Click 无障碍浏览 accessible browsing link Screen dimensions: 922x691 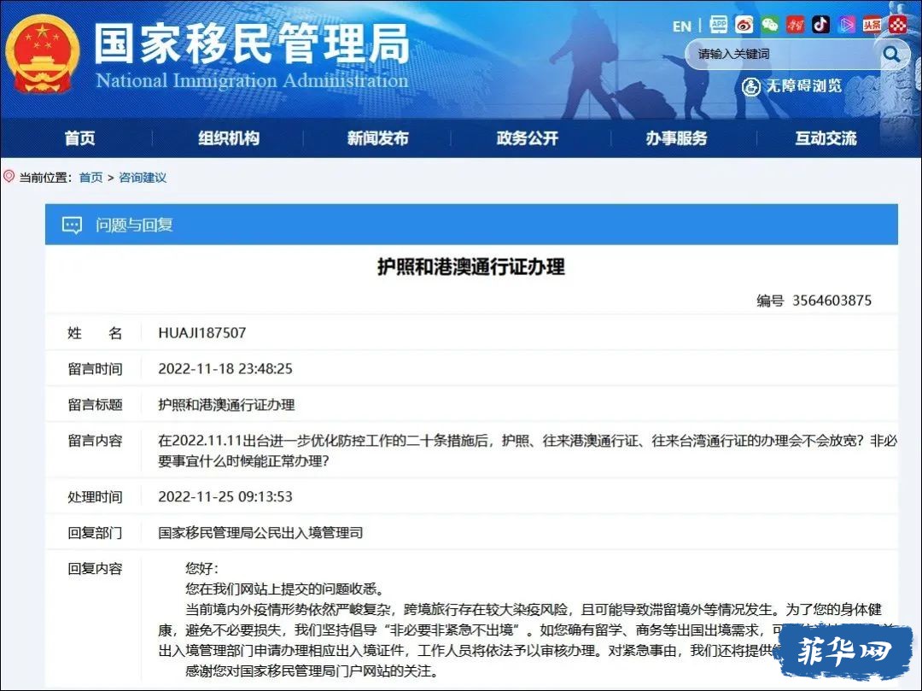pos(803,86)
